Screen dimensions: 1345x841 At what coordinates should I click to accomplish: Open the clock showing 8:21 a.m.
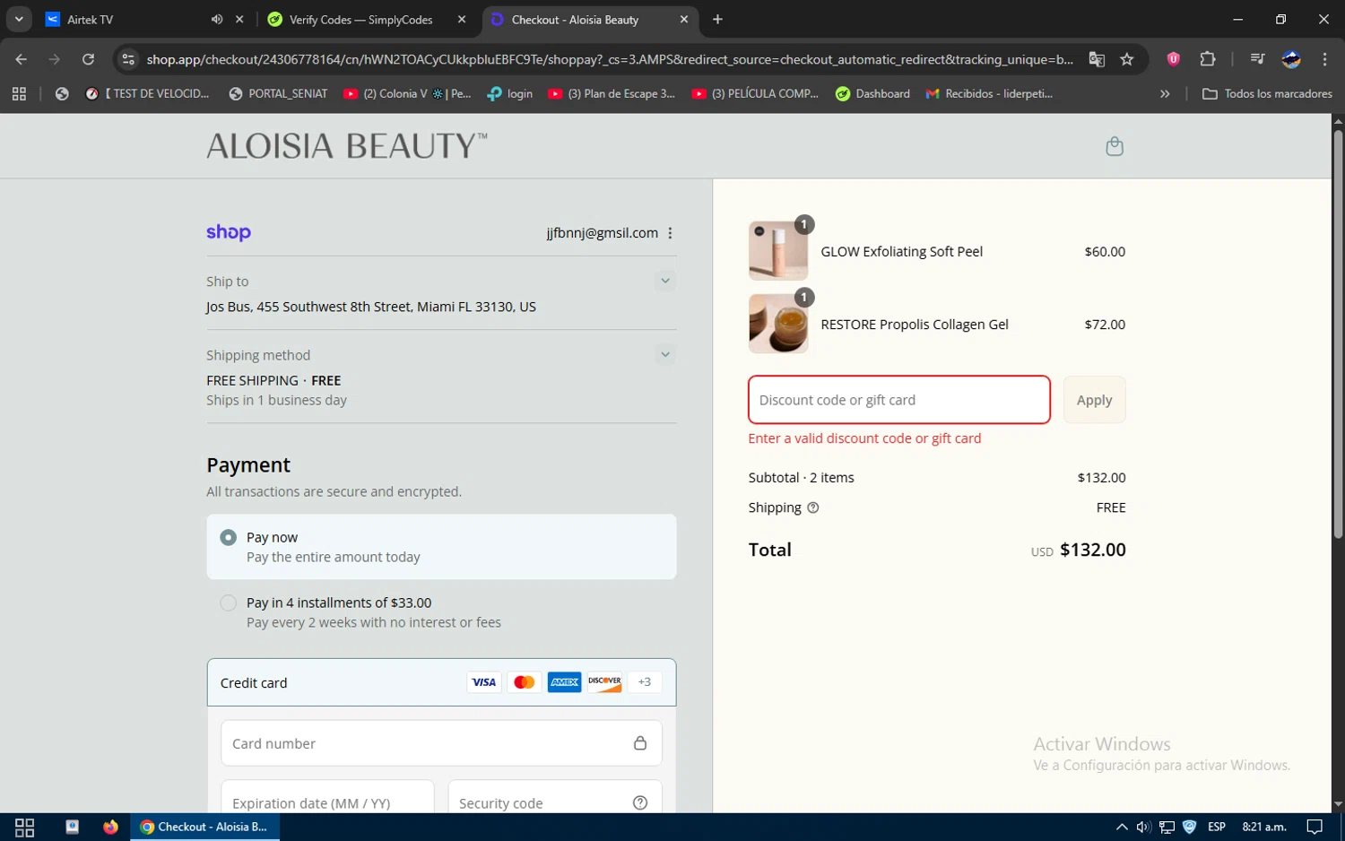tap(1264, 827)
